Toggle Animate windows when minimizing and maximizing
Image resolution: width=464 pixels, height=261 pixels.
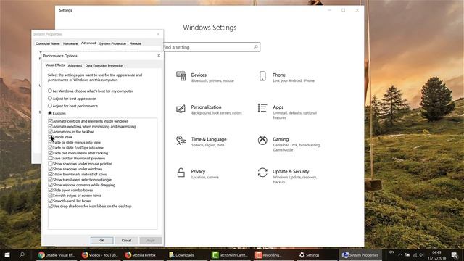(x=50, y=126)
